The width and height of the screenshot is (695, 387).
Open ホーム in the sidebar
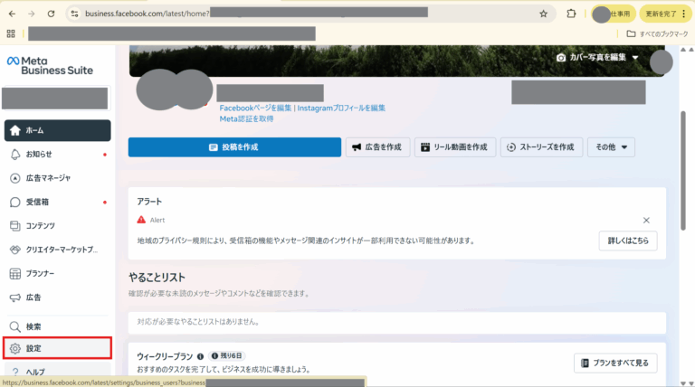(x=57, y=130)
